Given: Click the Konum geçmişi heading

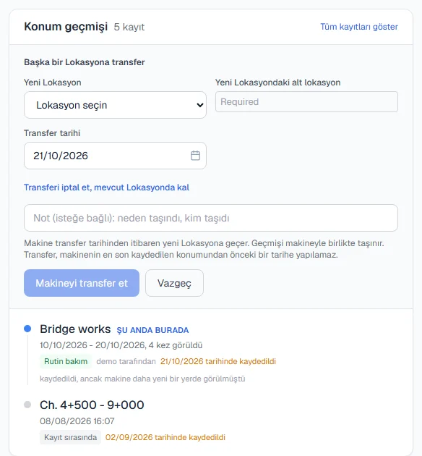Looking at the screenshot, I should tap(66, 27).
